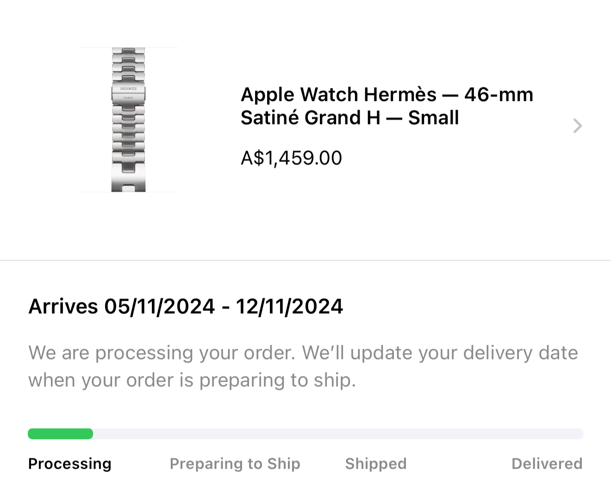Select the Delivered status step

547,464
